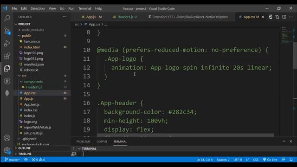Open the View menu

(x=52, y=8)
